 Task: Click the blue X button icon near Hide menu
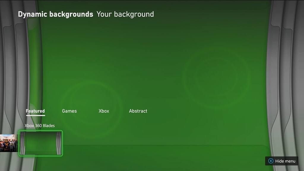tap(271, 161)
